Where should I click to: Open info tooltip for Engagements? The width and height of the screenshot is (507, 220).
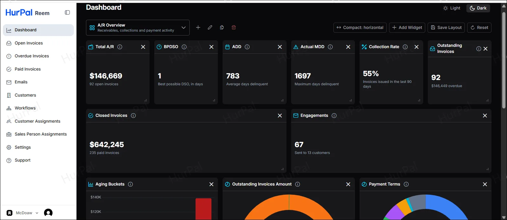coord(334,116)
